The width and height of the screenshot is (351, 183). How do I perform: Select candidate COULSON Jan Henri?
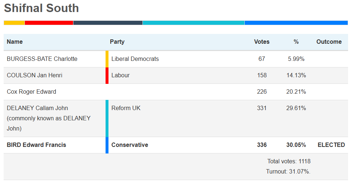tap(34, 75)
